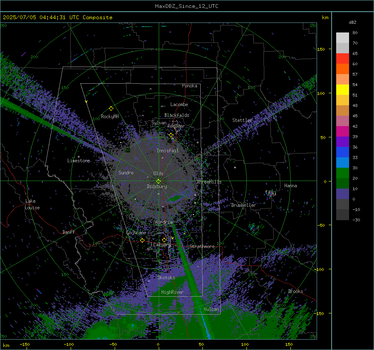This screenshot has width=374, height=350.
Task: Select the bright yellow 51–54 dBZ legend swatch
Action: 342,90
